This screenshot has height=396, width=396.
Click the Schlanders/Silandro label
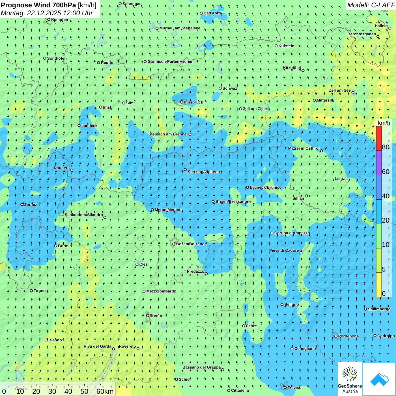click(84, 215)
